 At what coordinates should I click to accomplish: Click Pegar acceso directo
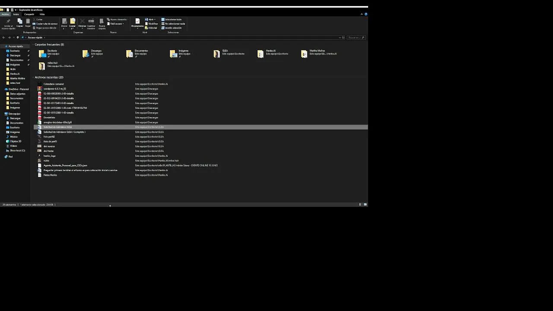click(x=44, y=28)
